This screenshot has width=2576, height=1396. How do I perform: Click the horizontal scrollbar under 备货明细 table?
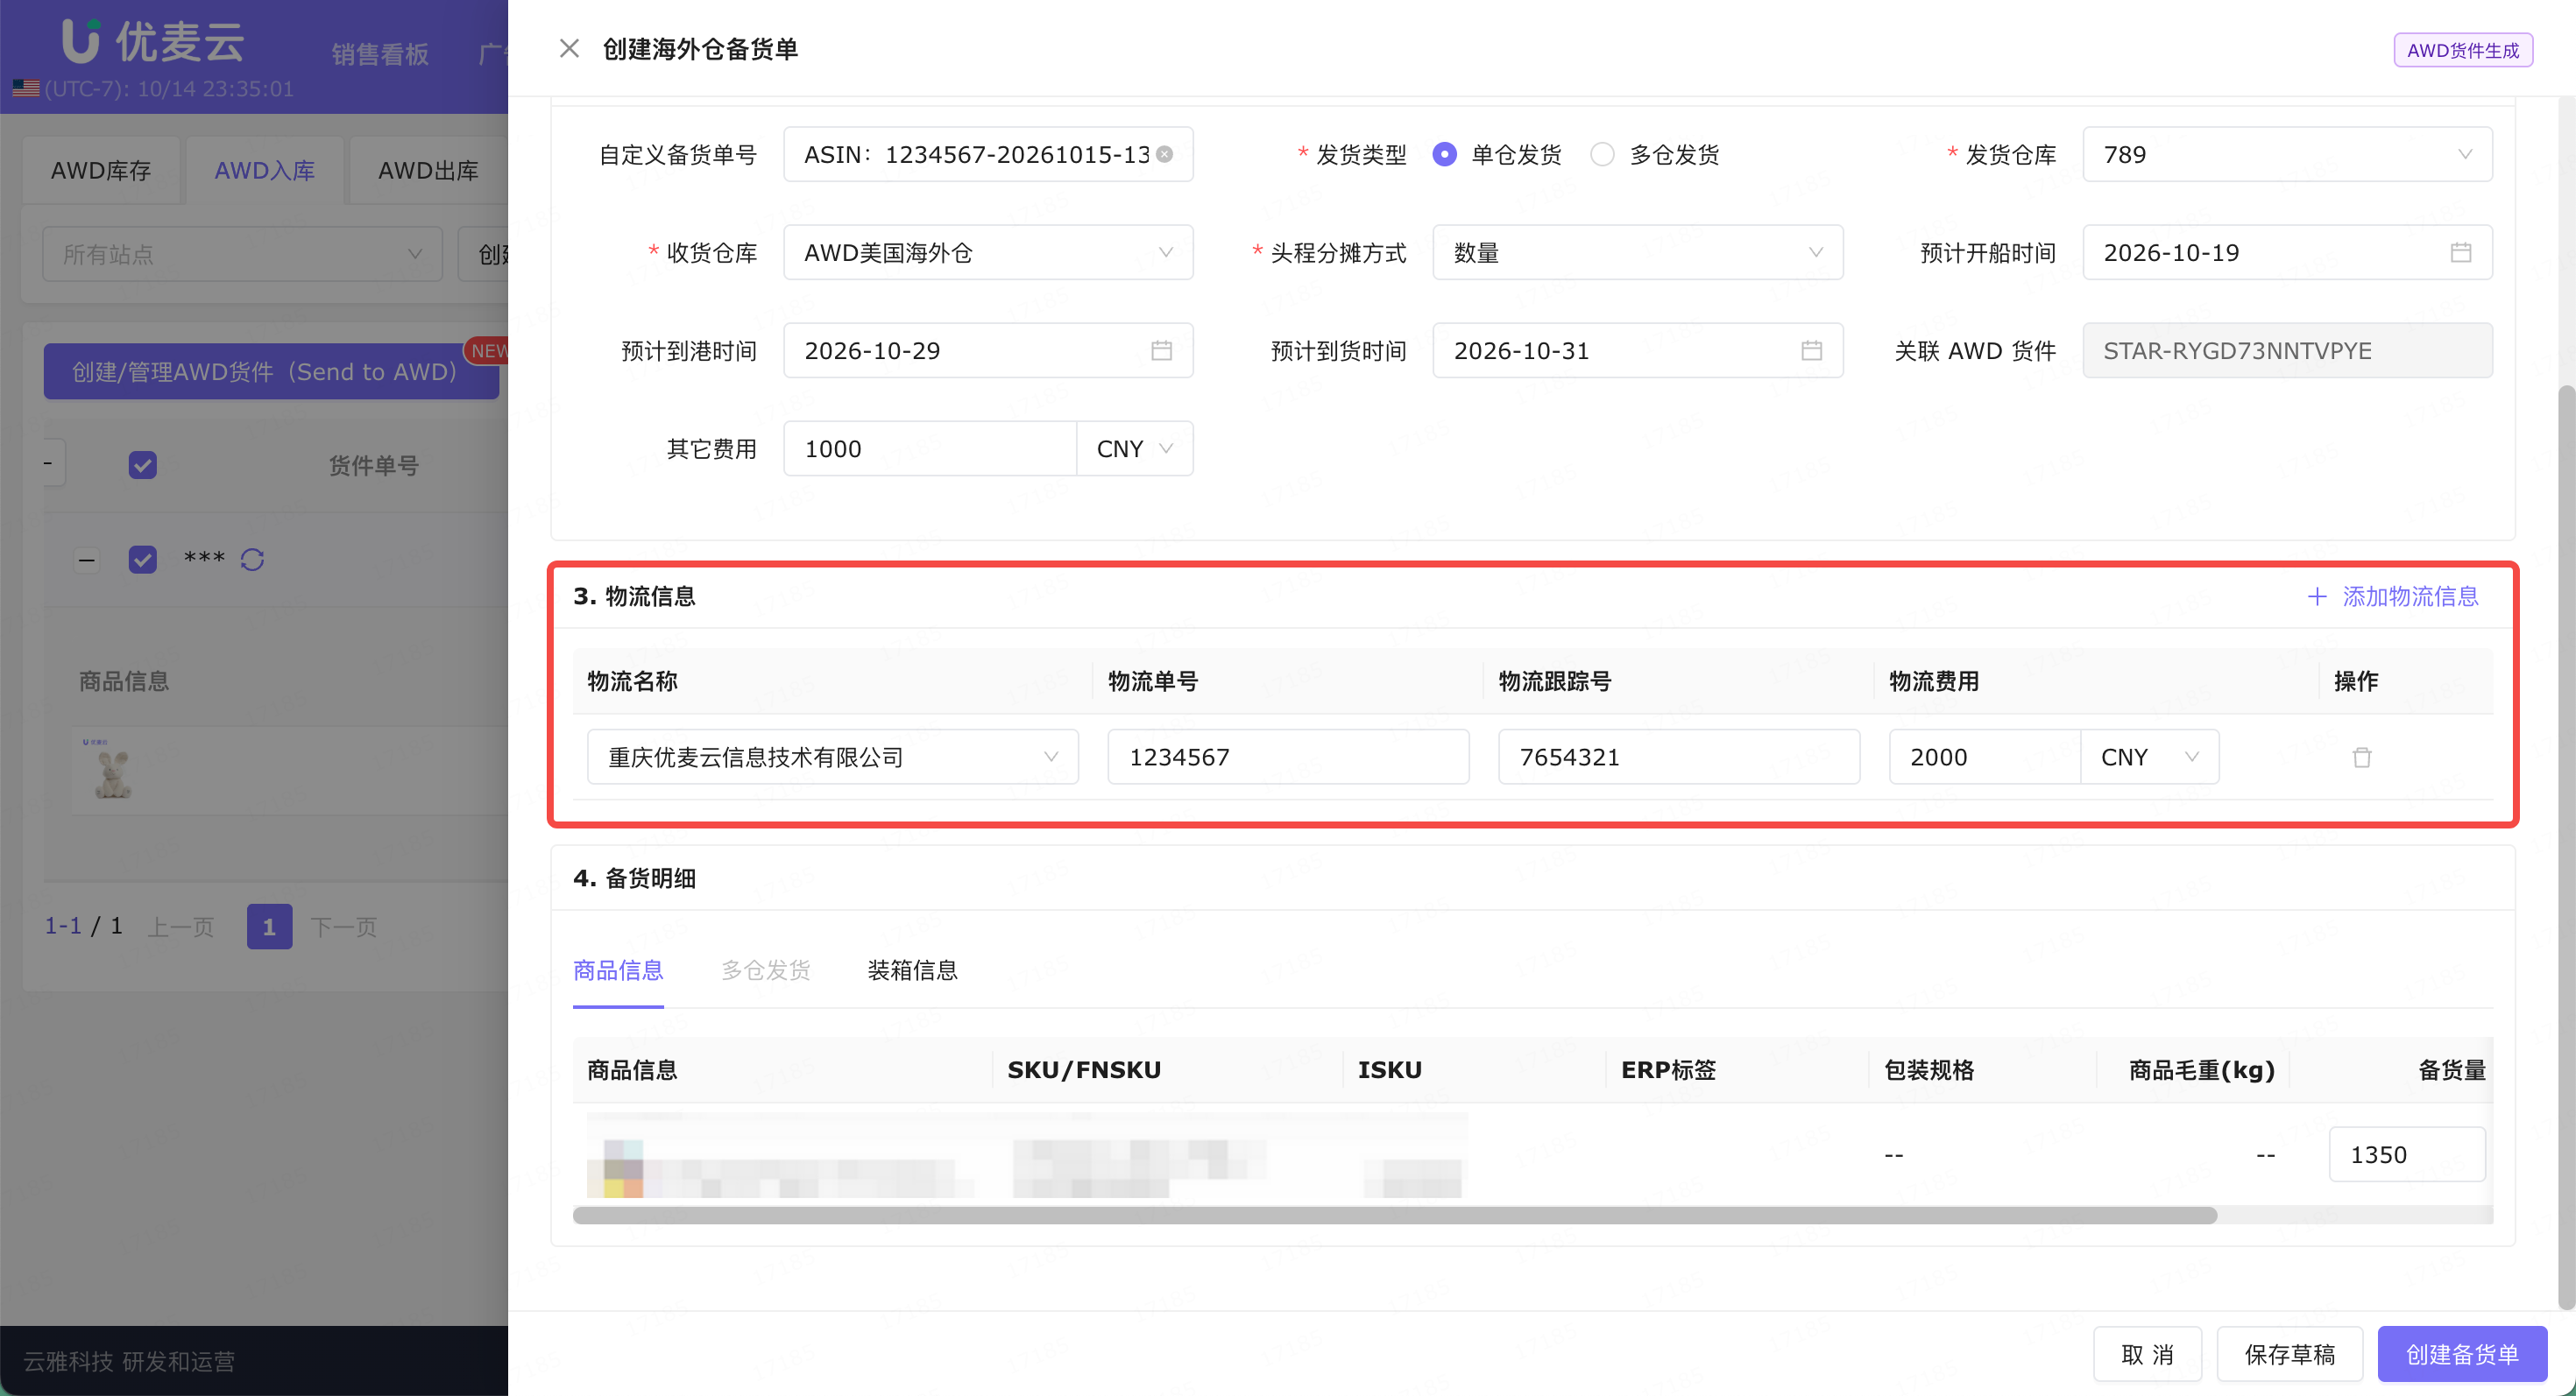click(1394, 1214)
